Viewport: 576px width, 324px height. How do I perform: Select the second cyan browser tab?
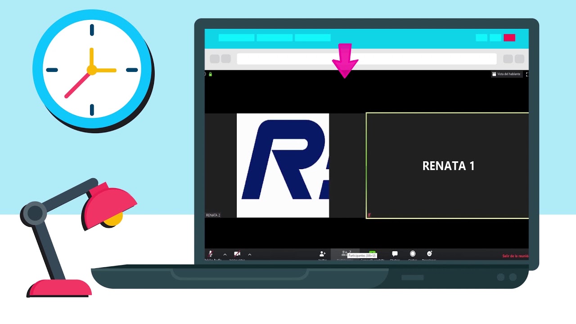coord(274,38)
